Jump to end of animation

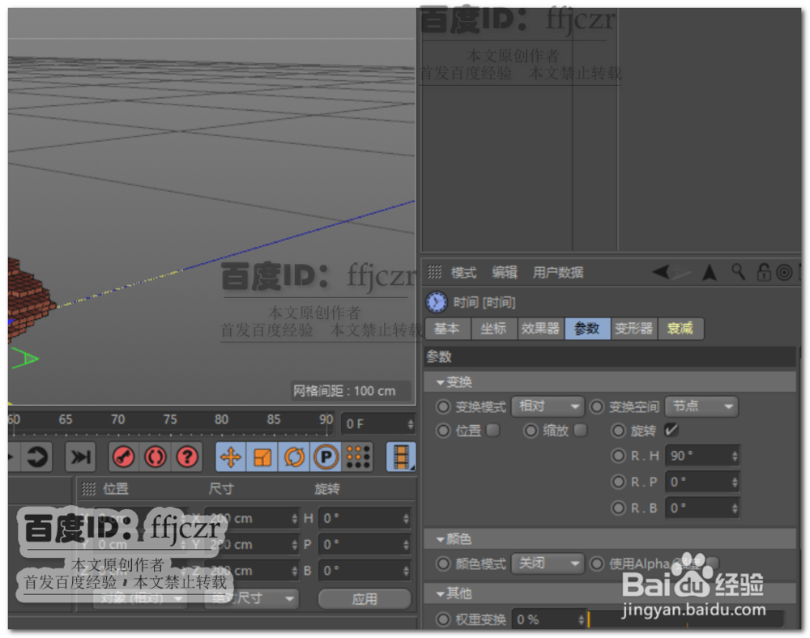pos(80,457)
